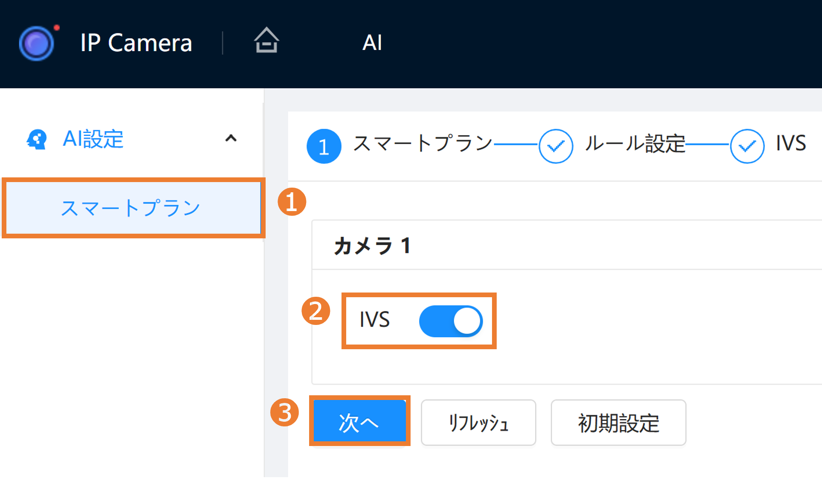Click the AI設定 head icon
Image resolution: width=822 pixels, height=478 pixels.
point(37,139)
